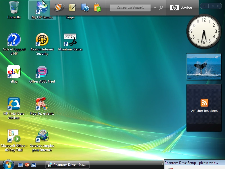This screenshot has height=169, width=225.
Task: Click the orange RSS feed icon
Action: 204,103
